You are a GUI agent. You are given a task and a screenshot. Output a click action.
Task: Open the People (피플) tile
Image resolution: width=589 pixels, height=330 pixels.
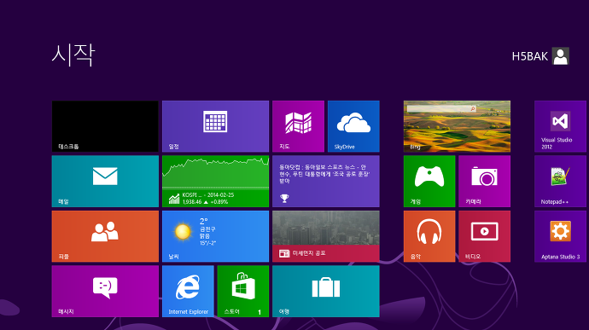coord(105,236)
